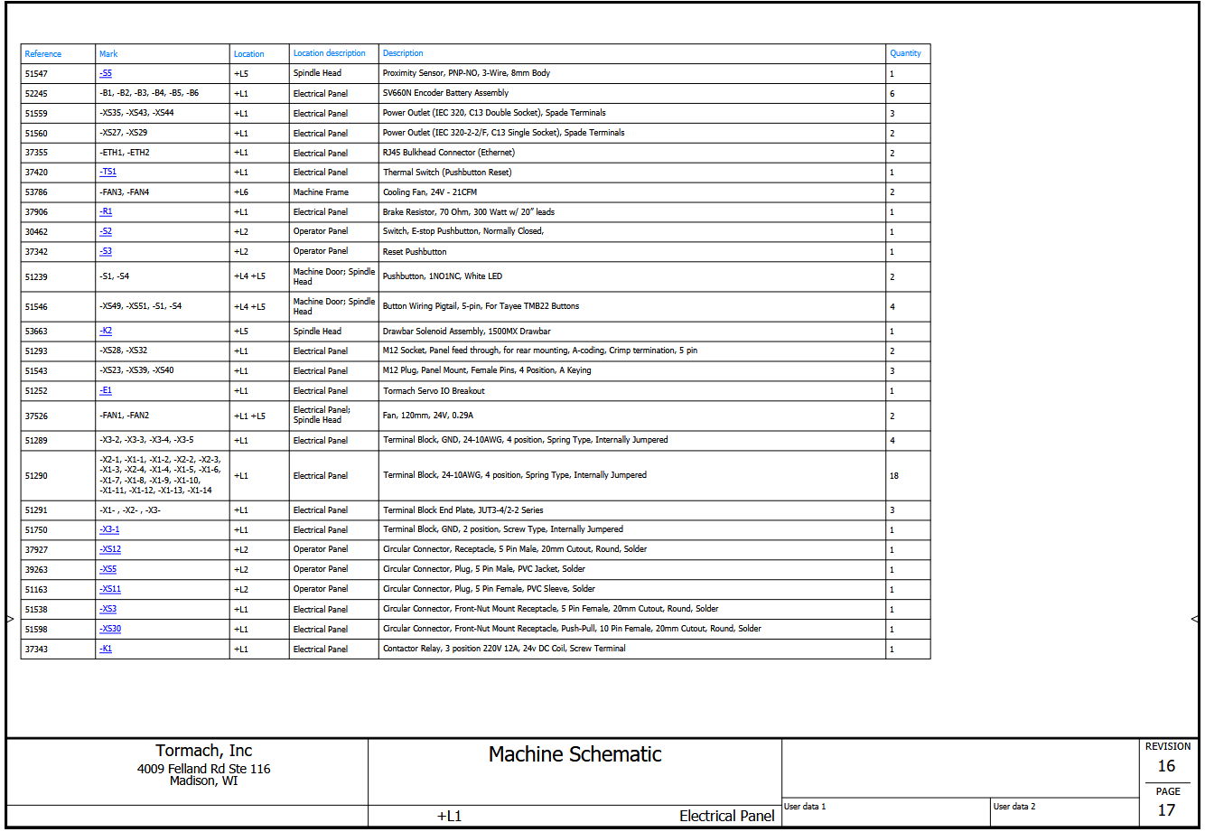This screenshot has height=832, width=1205.
Task: Open the -XS30 push-pull receptacle link
Action: pos(110,629)
